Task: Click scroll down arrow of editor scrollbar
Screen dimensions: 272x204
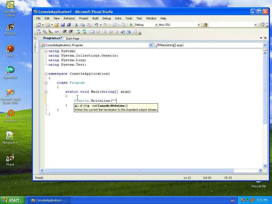Action: coord(265,166)
